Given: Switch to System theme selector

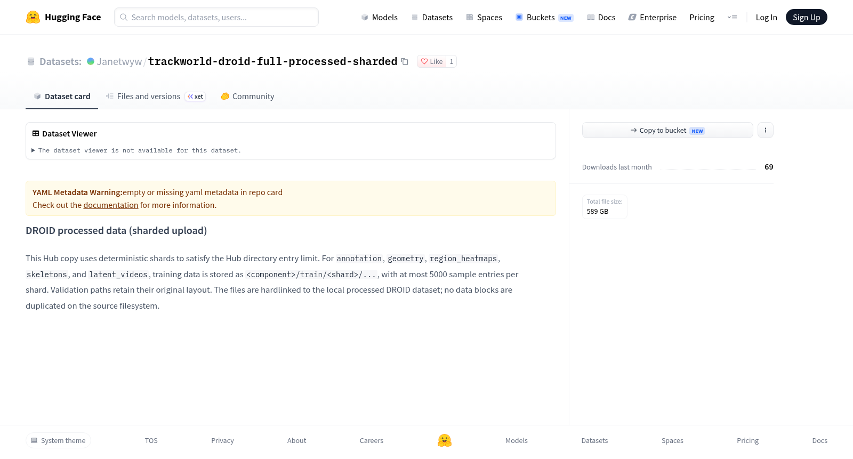Looking at the screenshot, I should 58,440.
